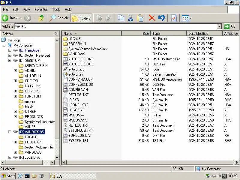Collapse the (D:) 95SETUP node
The image size is (240, 180).
10,61
